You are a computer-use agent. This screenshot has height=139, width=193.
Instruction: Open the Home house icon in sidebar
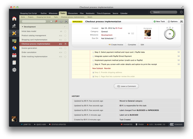14,19
